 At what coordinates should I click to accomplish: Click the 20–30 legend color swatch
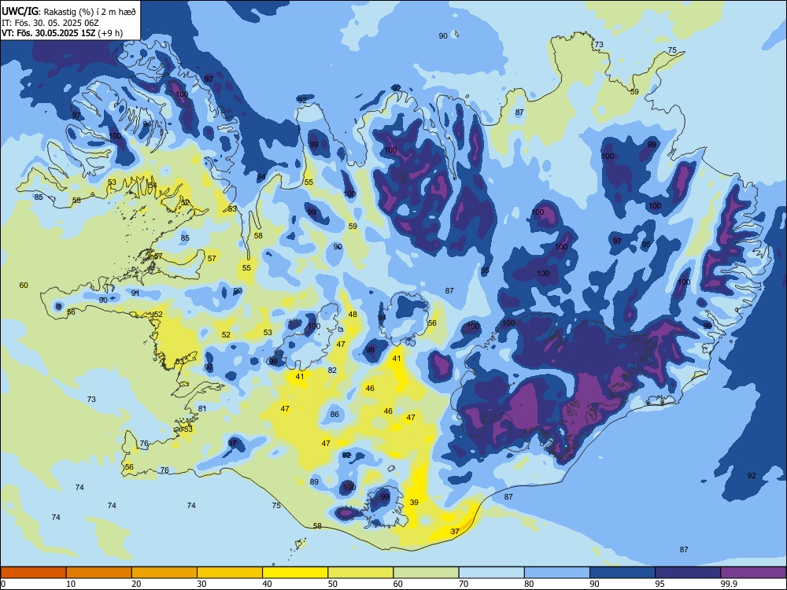164,573
